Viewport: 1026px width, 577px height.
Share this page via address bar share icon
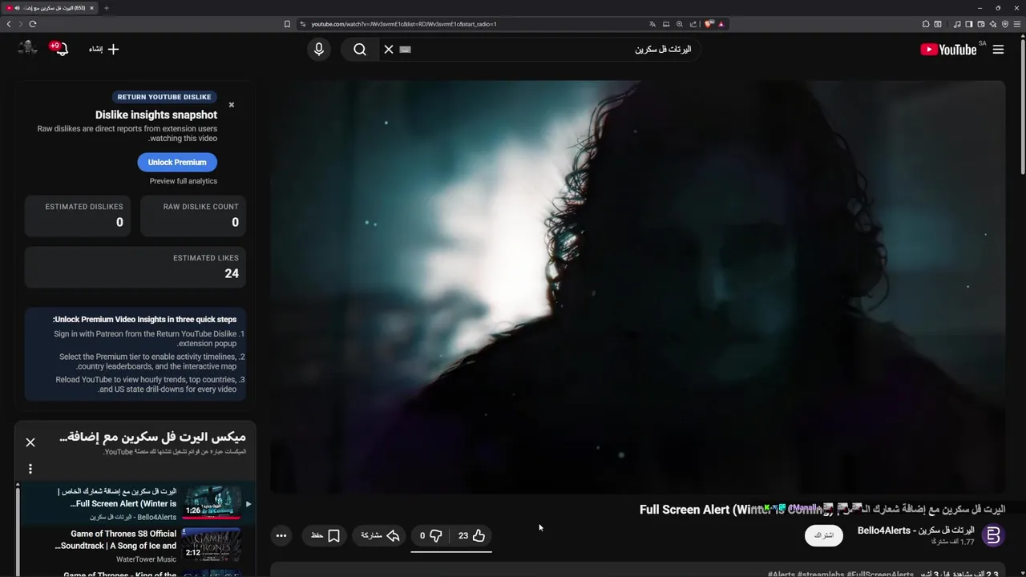tap(693, 24)
